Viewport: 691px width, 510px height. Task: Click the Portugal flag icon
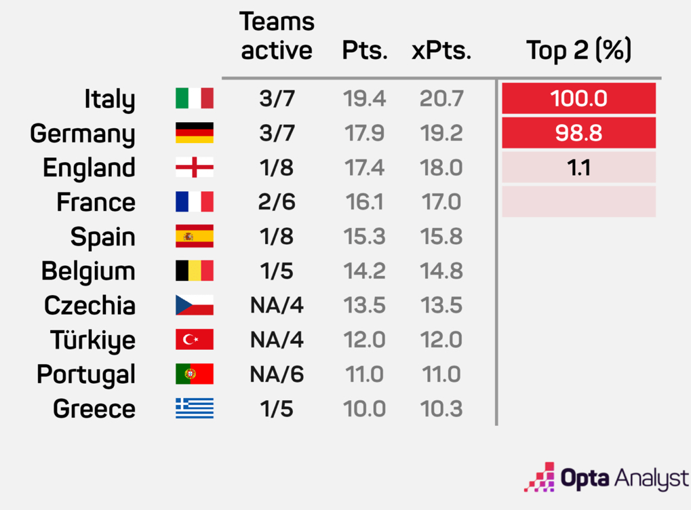pos(194,374)
